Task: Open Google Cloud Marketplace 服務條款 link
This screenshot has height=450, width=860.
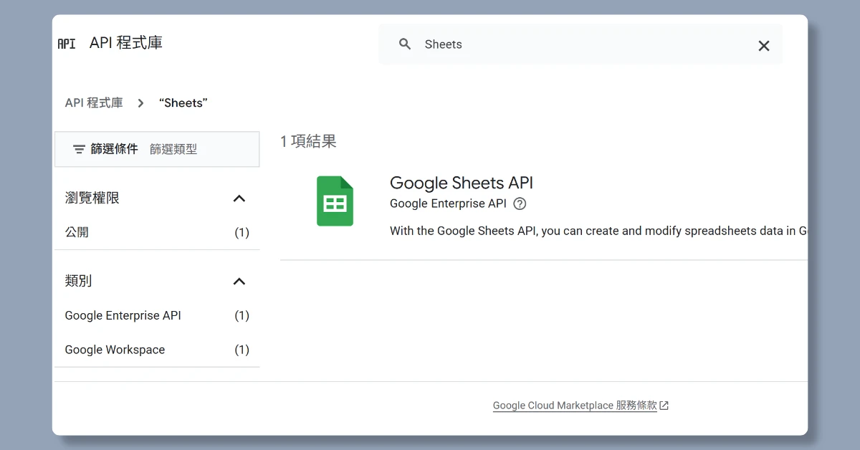Action: 575,406
